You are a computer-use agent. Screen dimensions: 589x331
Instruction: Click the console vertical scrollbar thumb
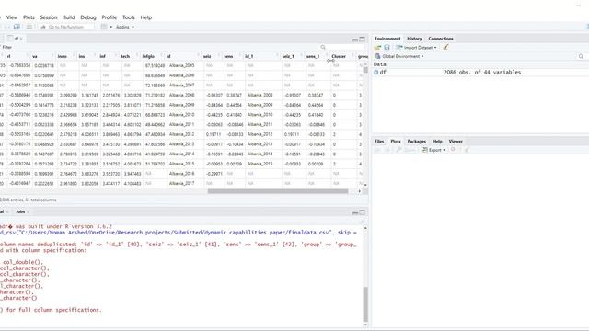click(x=365, y=304)
